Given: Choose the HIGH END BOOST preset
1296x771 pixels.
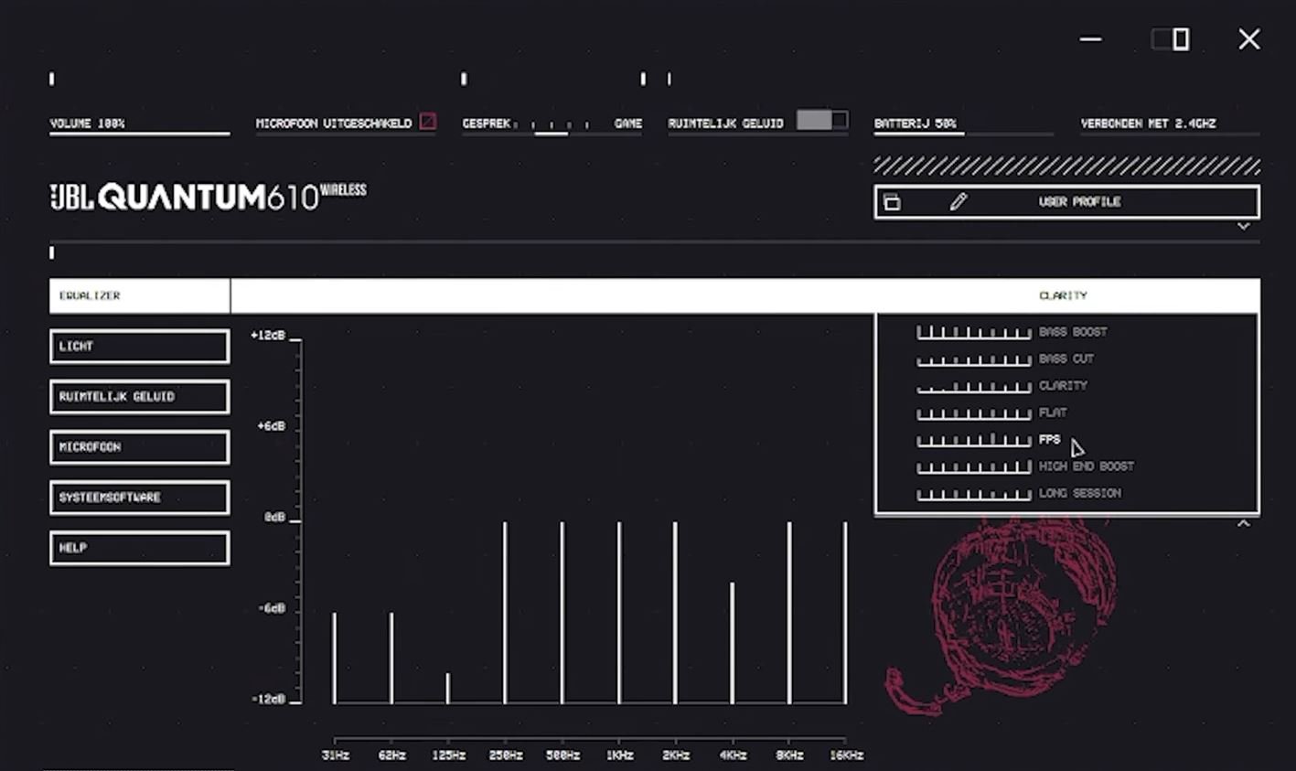Looking at the screenshot, I should click(x=1086, y=466).
